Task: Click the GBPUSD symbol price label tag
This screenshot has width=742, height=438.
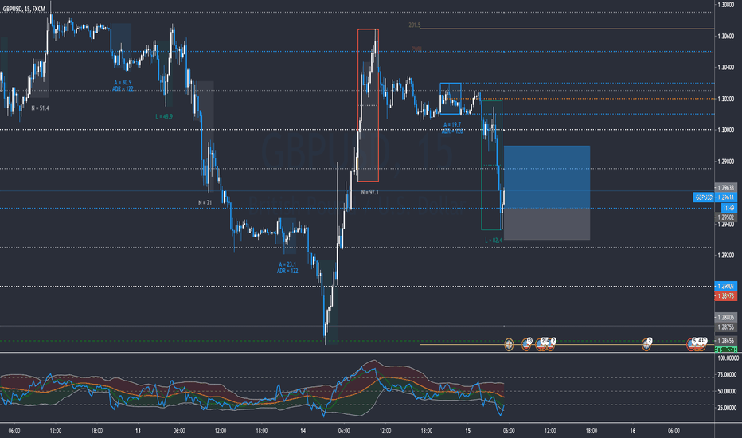Action: coord(703,197)
